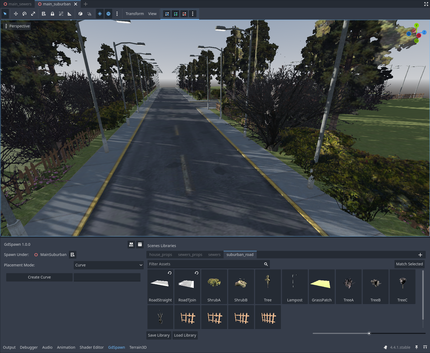Screen dimensions: 430x353
Task: Choose the GdSpawn select toolbar tool
Action: (167, 14)
